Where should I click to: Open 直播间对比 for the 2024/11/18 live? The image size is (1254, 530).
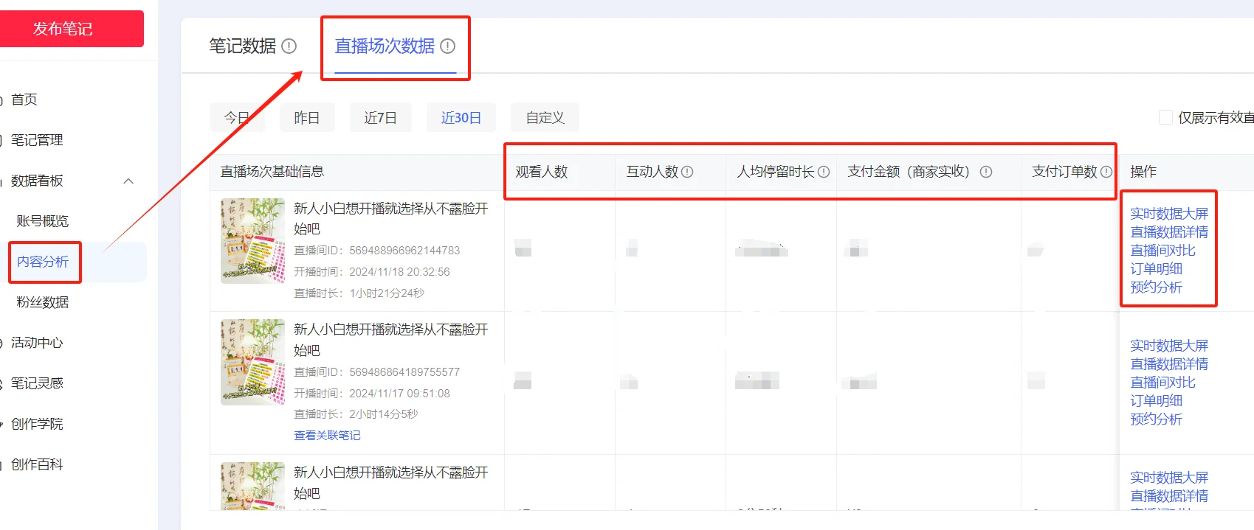click(1162, 251)
